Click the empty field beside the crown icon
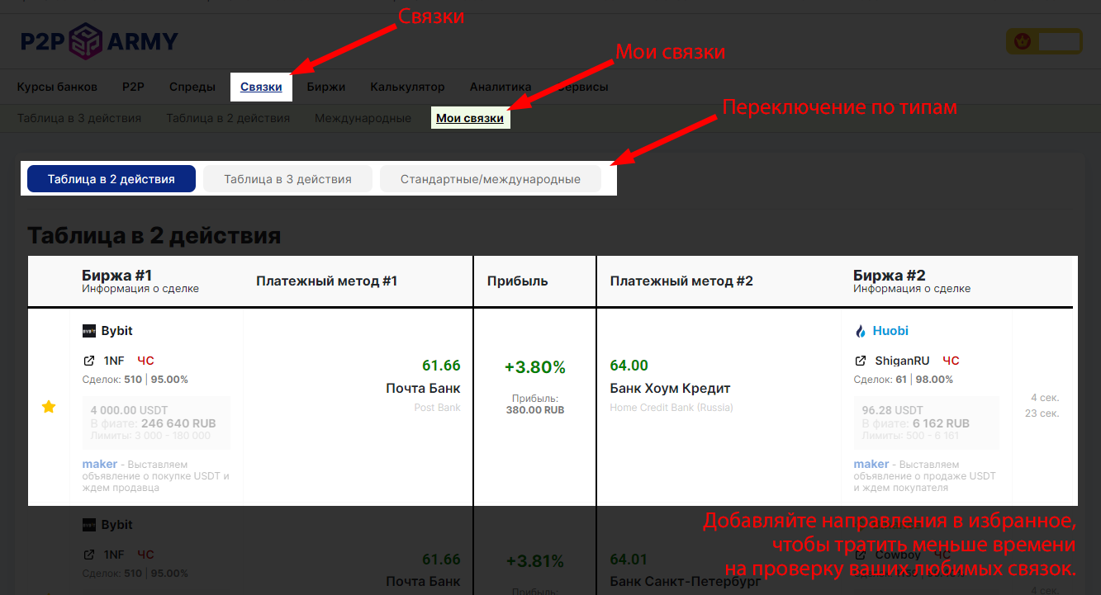This screenshot has width=1101, height=595. pos(1059,40)
